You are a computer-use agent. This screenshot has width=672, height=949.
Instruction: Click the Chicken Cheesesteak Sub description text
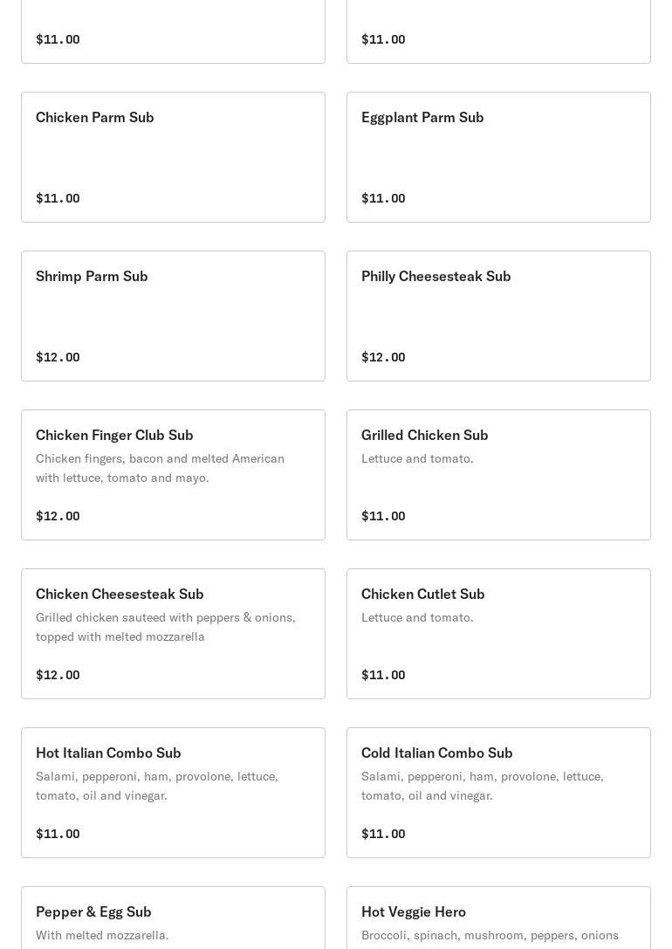(166, 627)
